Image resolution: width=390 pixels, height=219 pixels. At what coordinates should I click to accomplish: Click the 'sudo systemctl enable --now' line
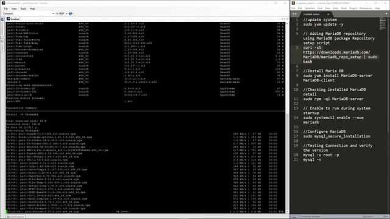pos(333,117)
